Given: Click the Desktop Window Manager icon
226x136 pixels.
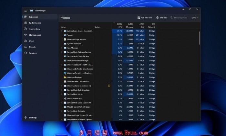Looking at the screenshot, I should pos(65,60).
